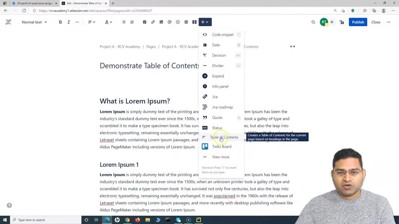Open the emoji picker
The height and width of the screenshot is (224, 399).
178,22
